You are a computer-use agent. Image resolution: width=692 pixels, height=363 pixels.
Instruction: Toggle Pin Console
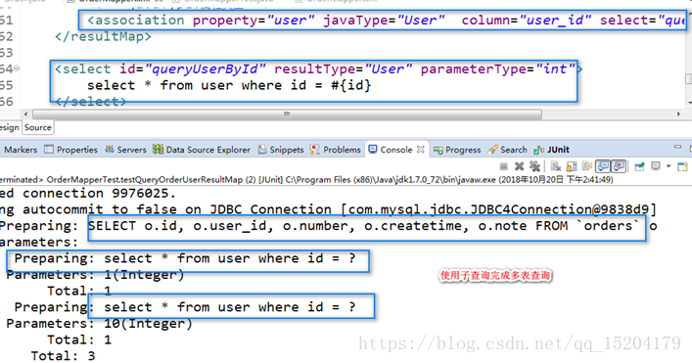[639, 166]
